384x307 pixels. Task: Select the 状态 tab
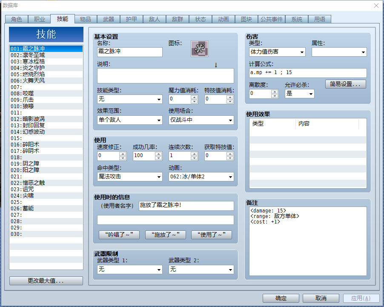[x=201, y=19]
